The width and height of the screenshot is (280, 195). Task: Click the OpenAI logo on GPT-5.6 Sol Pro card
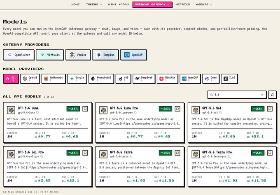click(x=11, y=154)
